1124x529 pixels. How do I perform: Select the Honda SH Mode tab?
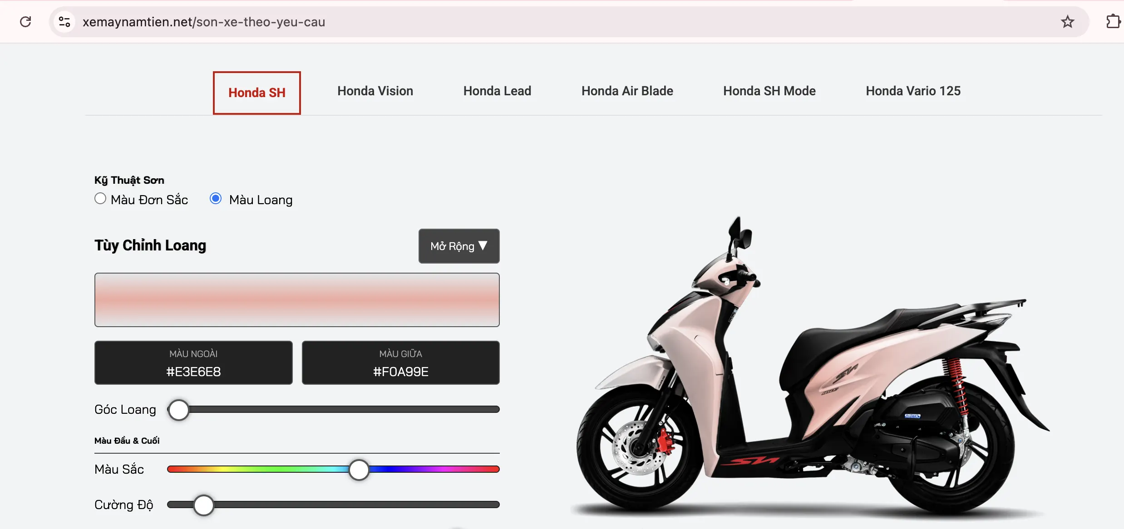point(769,91)
